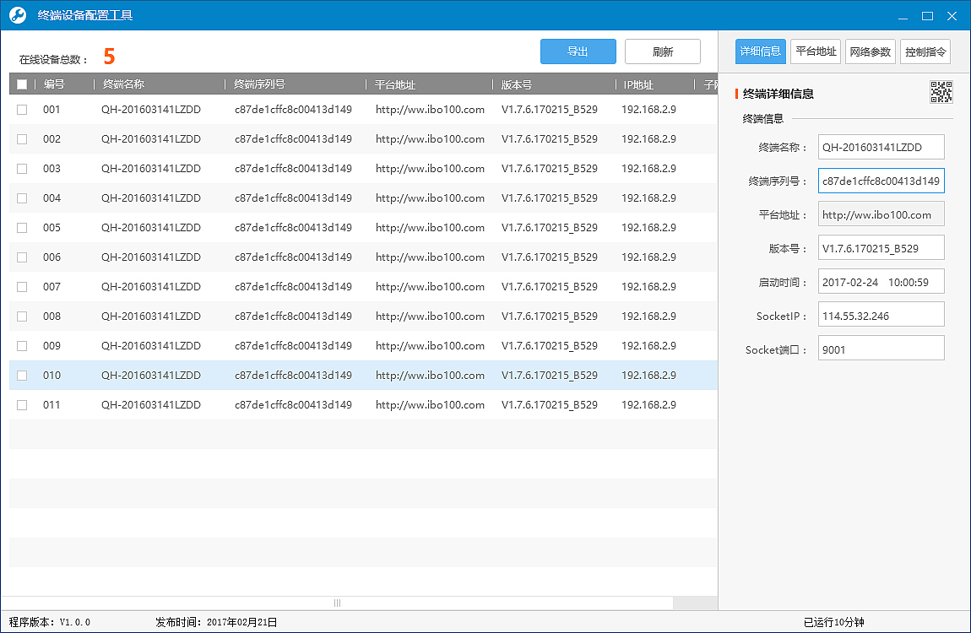Viewport: 971px width, 633px height.
Task: Select row number 001
Action: (x=52, y=110)
